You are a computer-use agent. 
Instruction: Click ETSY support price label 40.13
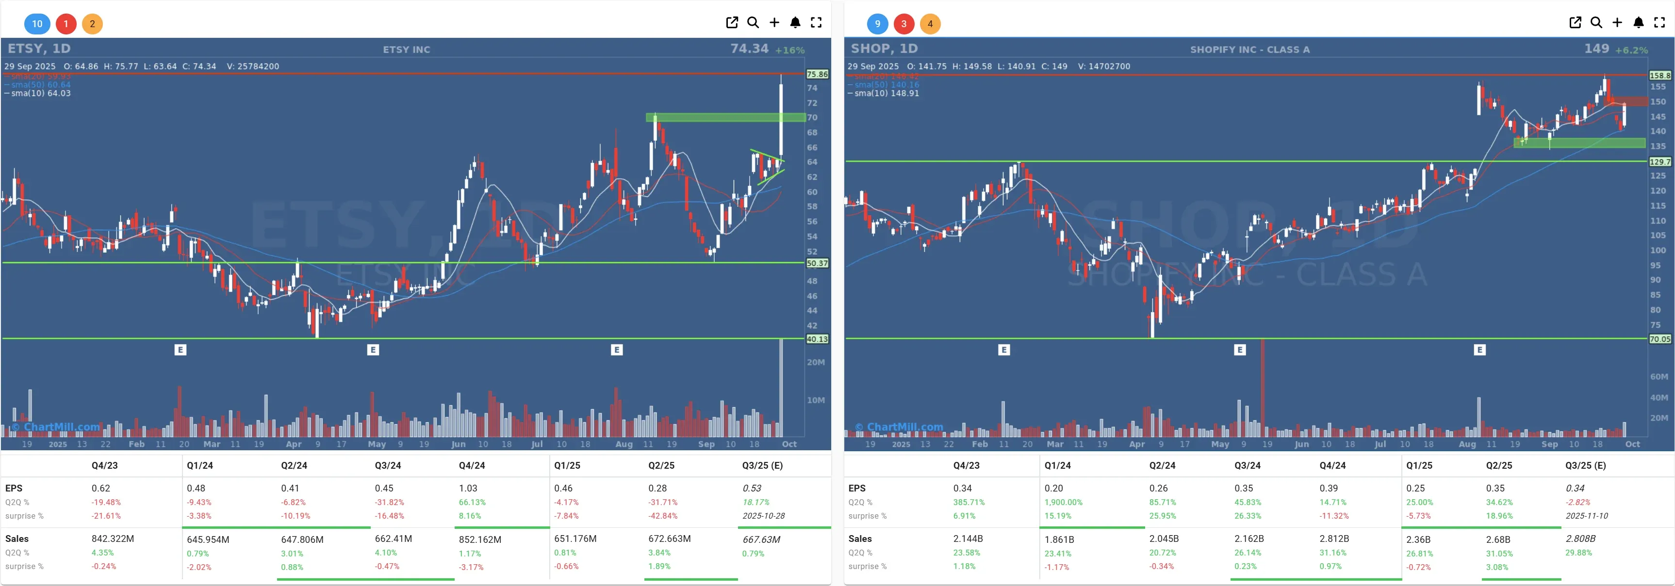[x=817, y=338]
